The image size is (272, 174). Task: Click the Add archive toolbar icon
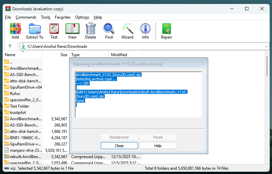[x=15, y=29]
